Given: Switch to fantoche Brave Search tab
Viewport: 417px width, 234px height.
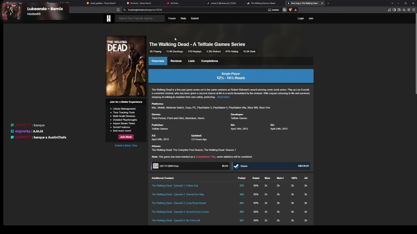Looking at the screenshot, I should [140, 3].
